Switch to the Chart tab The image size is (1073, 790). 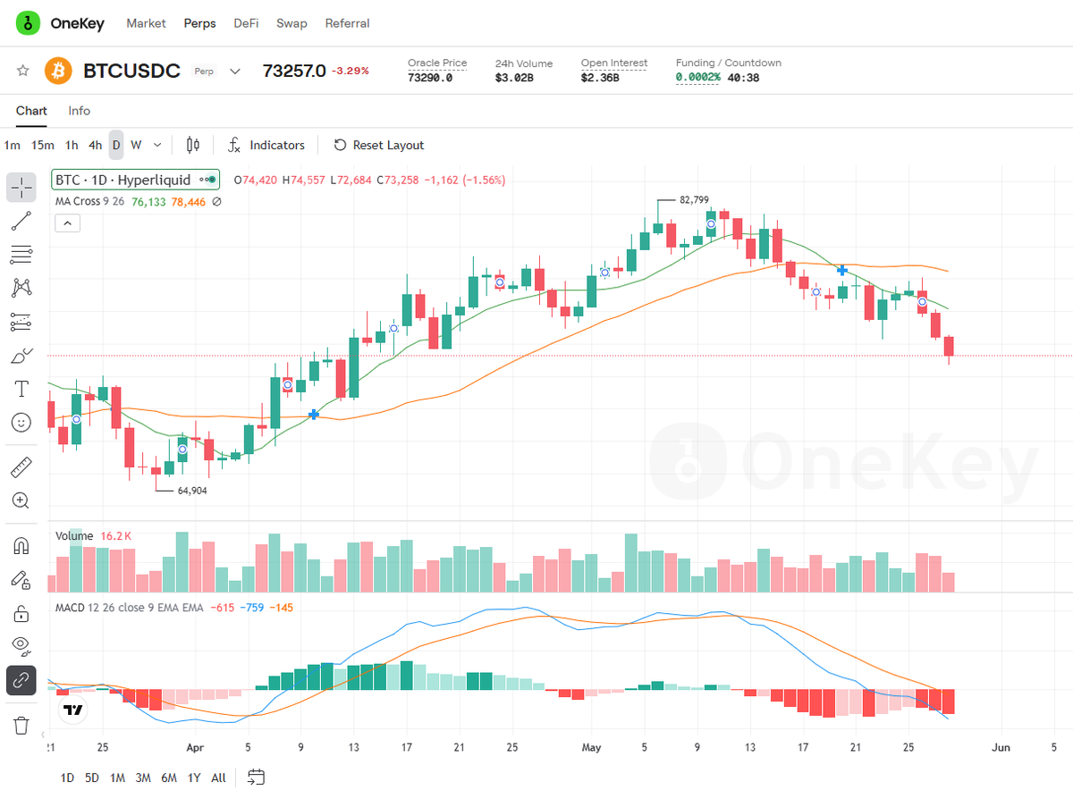[31, 111]
